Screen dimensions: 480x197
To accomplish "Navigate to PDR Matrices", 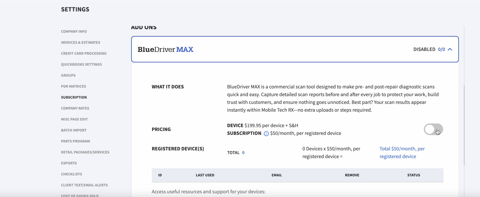I will [x=73, y=86].
